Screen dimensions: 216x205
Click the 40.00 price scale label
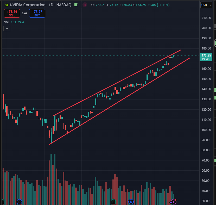(206, 191)
